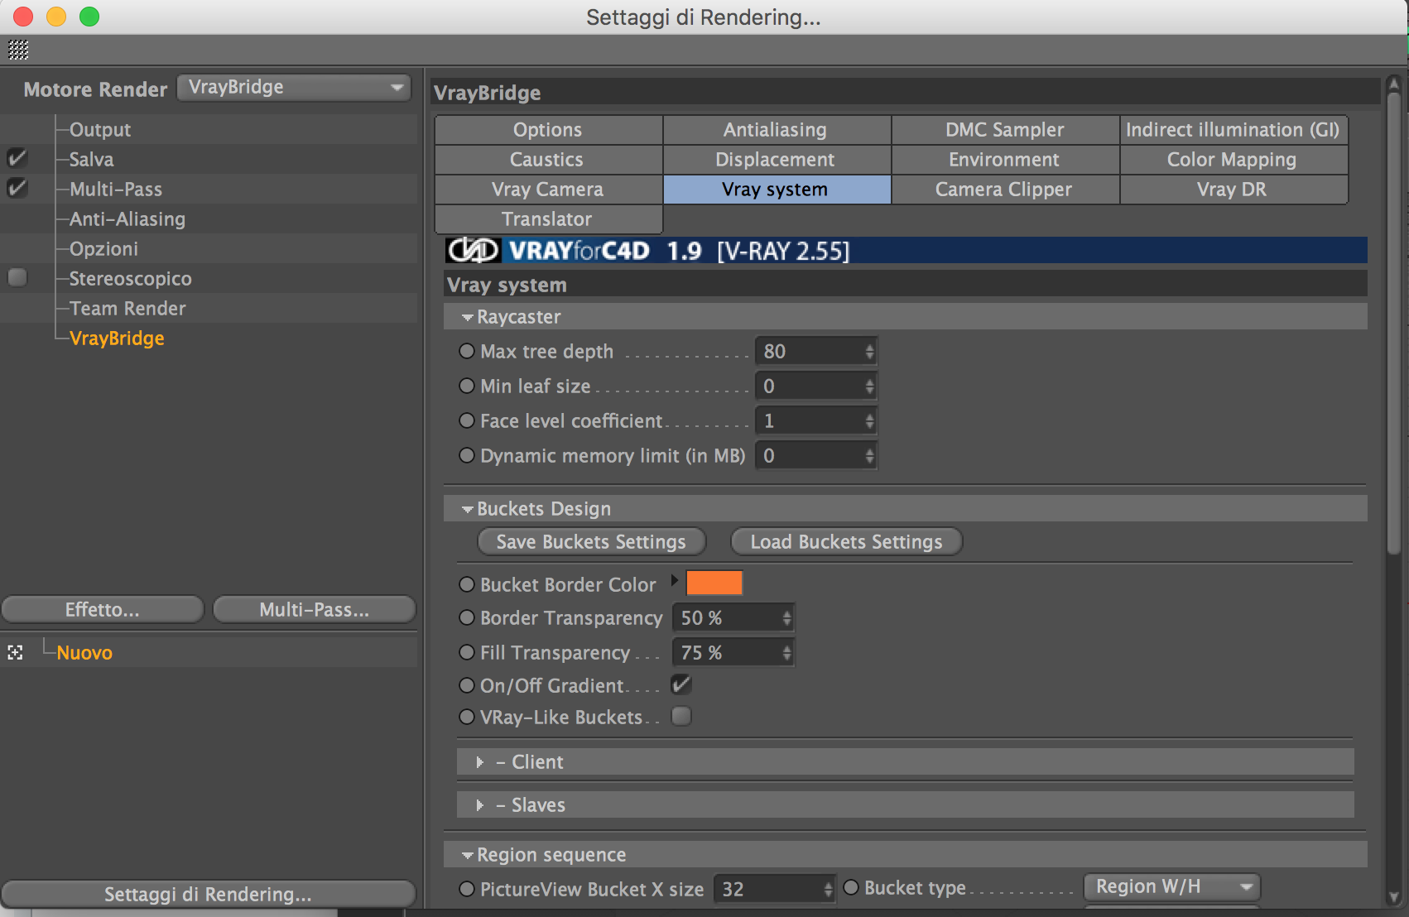
Task: Click Save Buckets Settings button
Action: coord(591,542)
